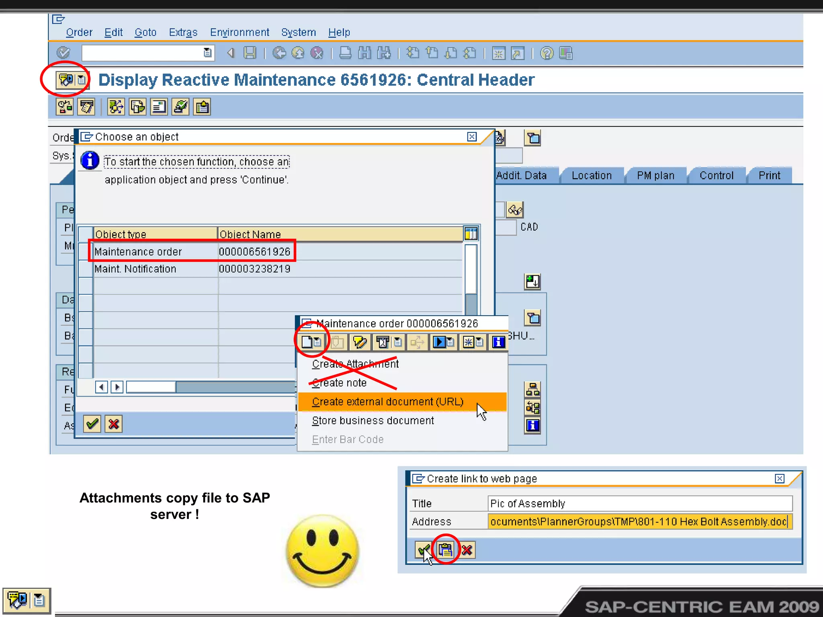The height and width of the screenshot is (617, 823).
Task: Click the Object Name column header
Action: coord(340,234)
